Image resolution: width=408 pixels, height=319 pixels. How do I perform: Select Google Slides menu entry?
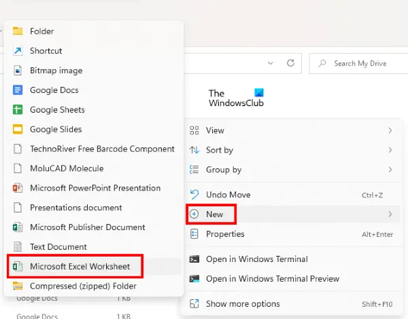[x=94, y=129]
